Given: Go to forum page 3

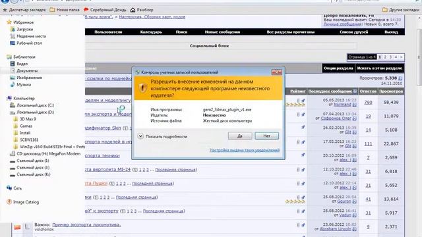Looking at the screenshot, I should (x=390, y=57).
